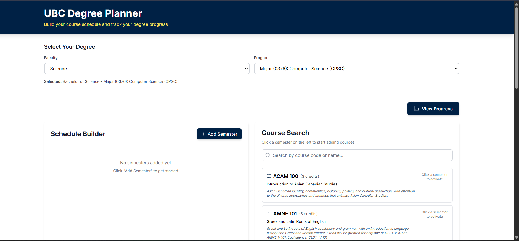This screenshot has height=241, width=519.
Task: Click the Add Semester button
Action: (219, 134)
